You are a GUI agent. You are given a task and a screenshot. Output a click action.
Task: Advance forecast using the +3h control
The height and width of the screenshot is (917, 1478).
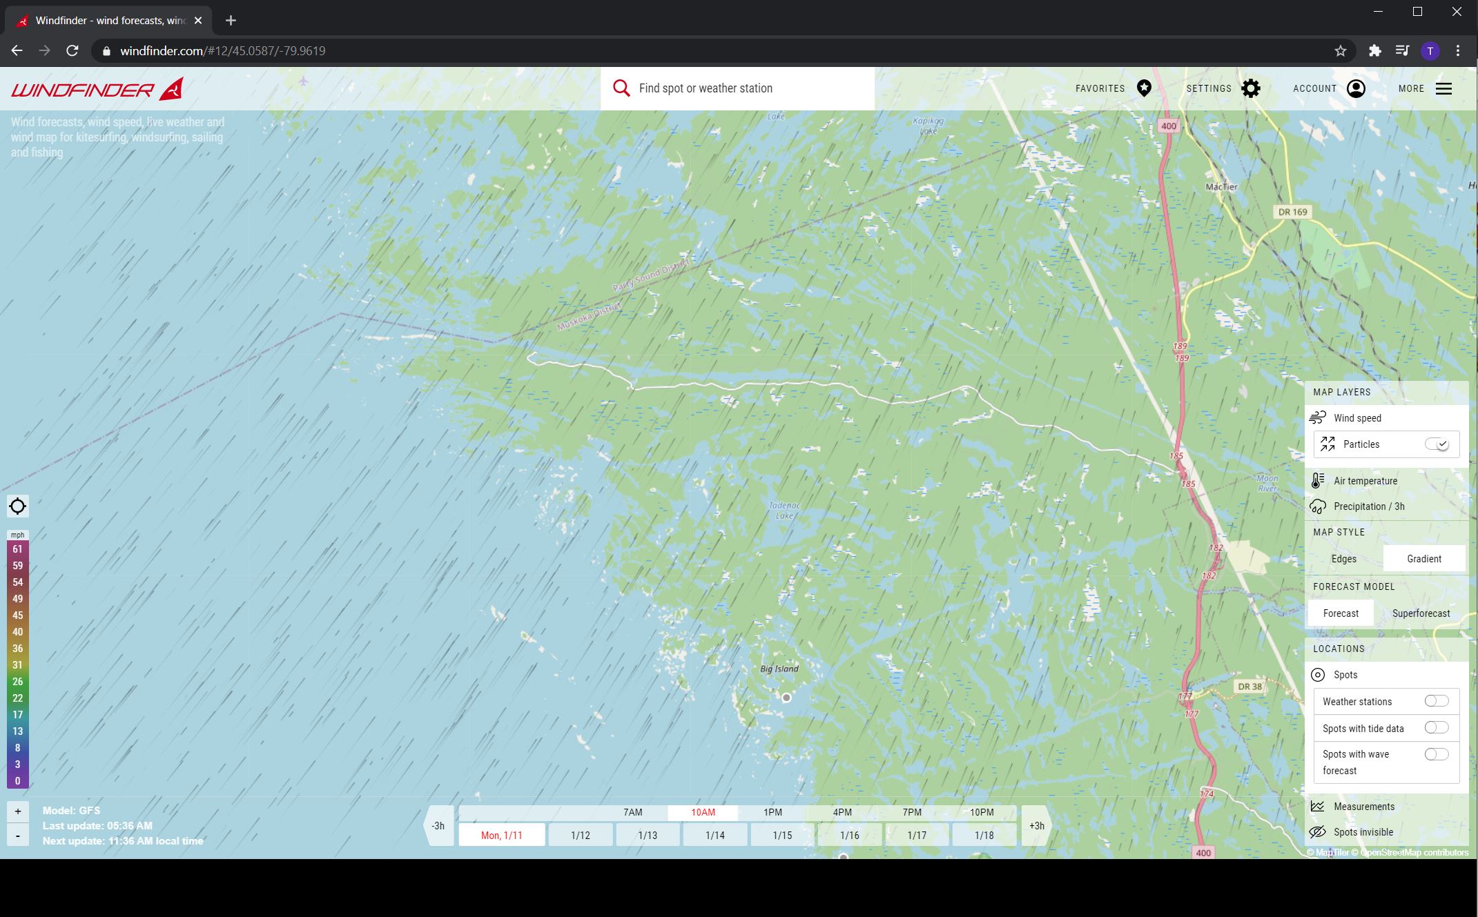point(1035,825)
